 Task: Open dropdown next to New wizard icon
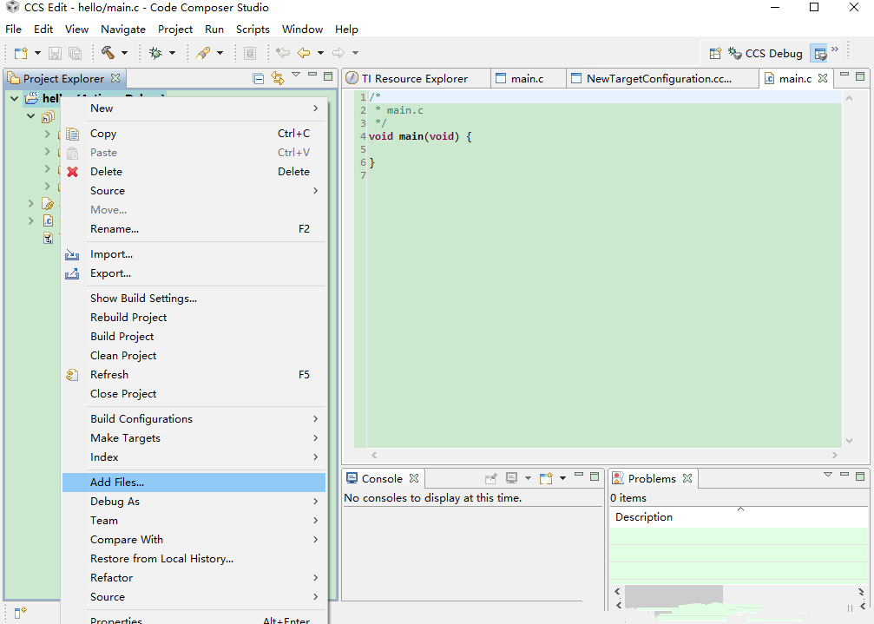pyautogui.click(x=37, y=53)
